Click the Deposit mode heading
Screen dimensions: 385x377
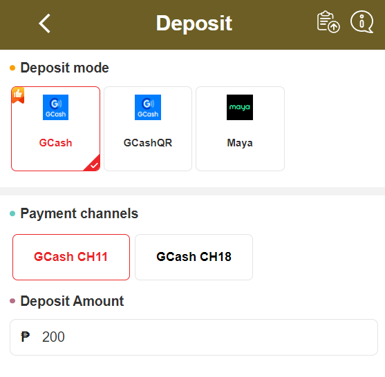pyautogui.click(x=64, y=68)
